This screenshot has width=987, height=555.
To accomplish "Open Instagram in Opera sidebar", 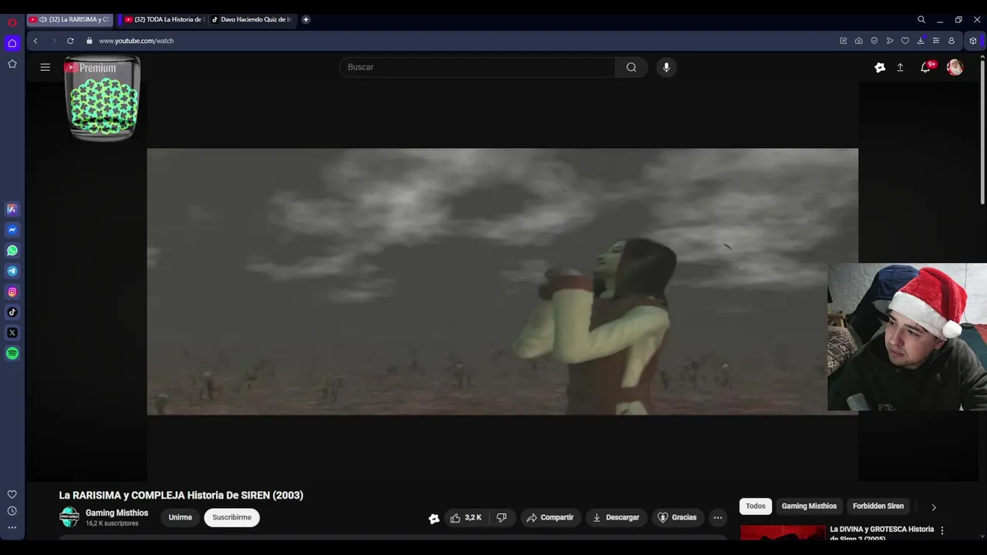I will tap(12, 291).
